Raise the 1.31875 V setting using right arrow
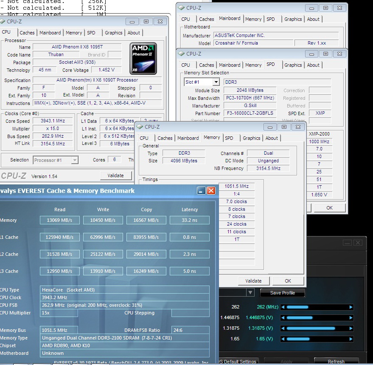Screen dimensions: 373x365 pos(351,328)
